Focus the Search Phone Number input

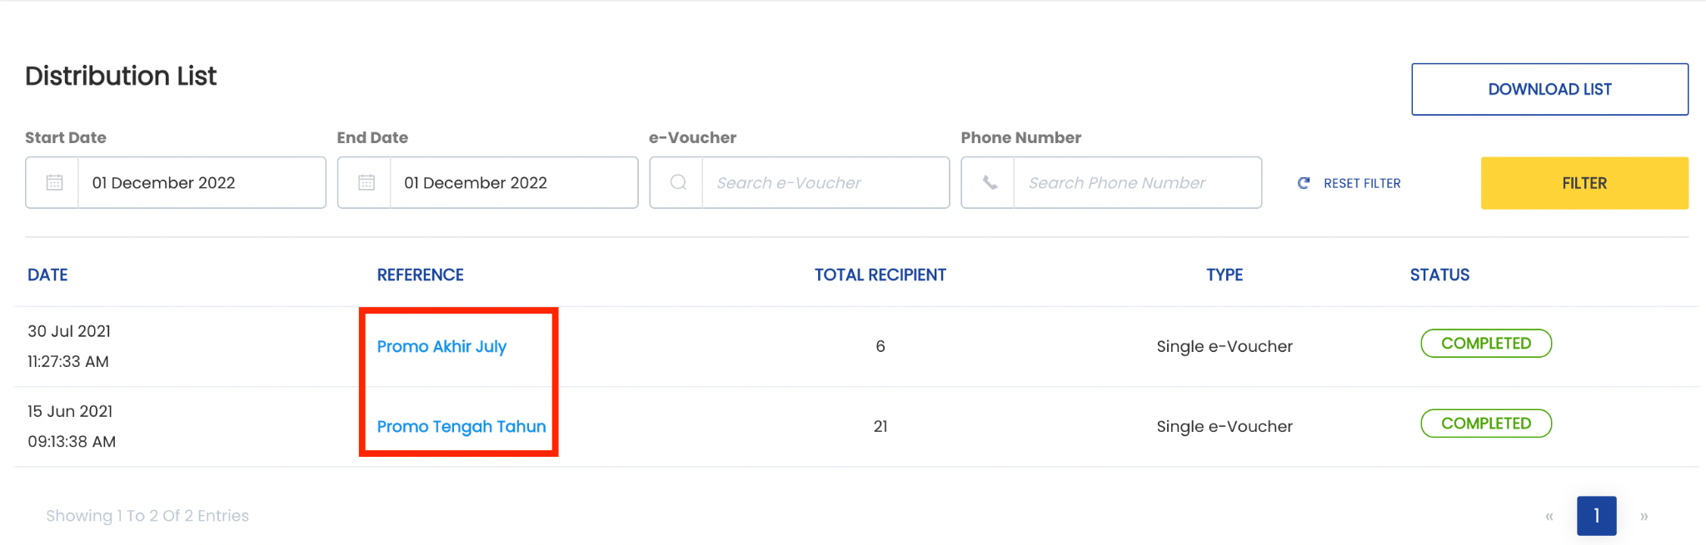click(1137, 182)
